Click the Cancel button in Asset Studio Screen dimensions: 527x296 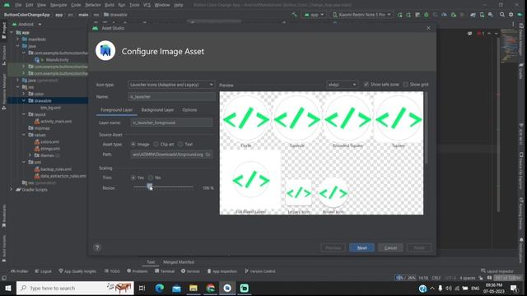point(390,247)
